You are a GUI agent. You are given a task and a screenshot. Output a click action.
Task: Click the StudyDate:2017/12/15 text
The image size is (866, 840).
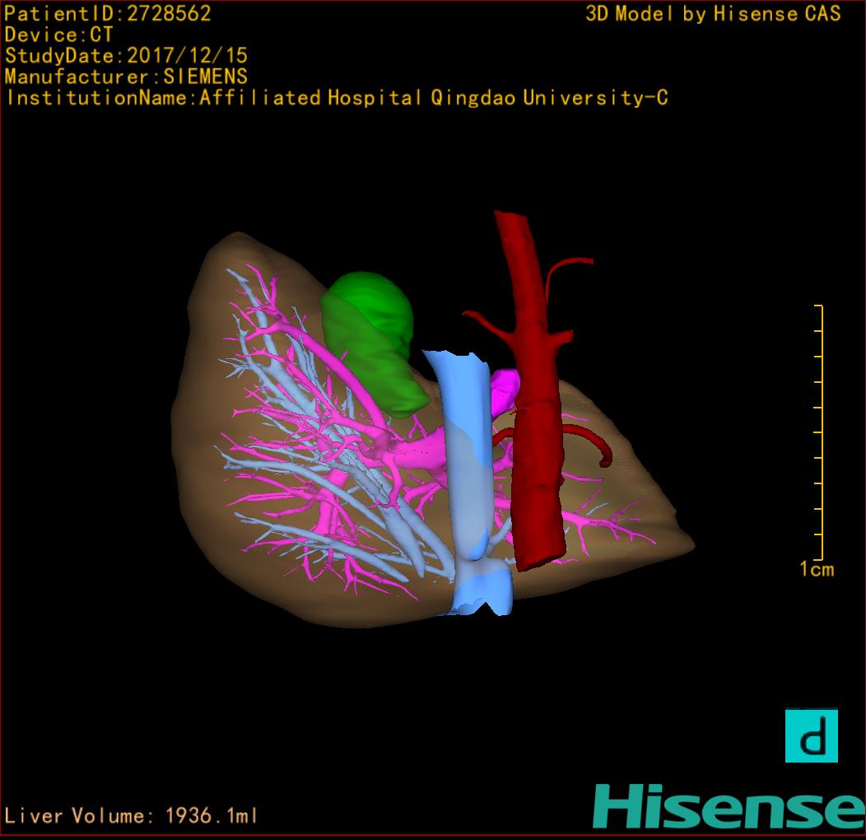126,56
